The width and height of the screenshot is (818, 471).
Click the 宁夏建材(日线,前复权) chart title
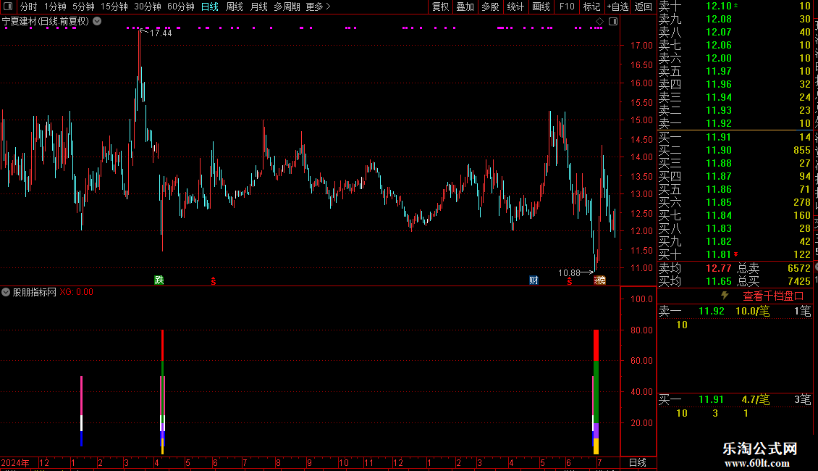tap(46, 22)
